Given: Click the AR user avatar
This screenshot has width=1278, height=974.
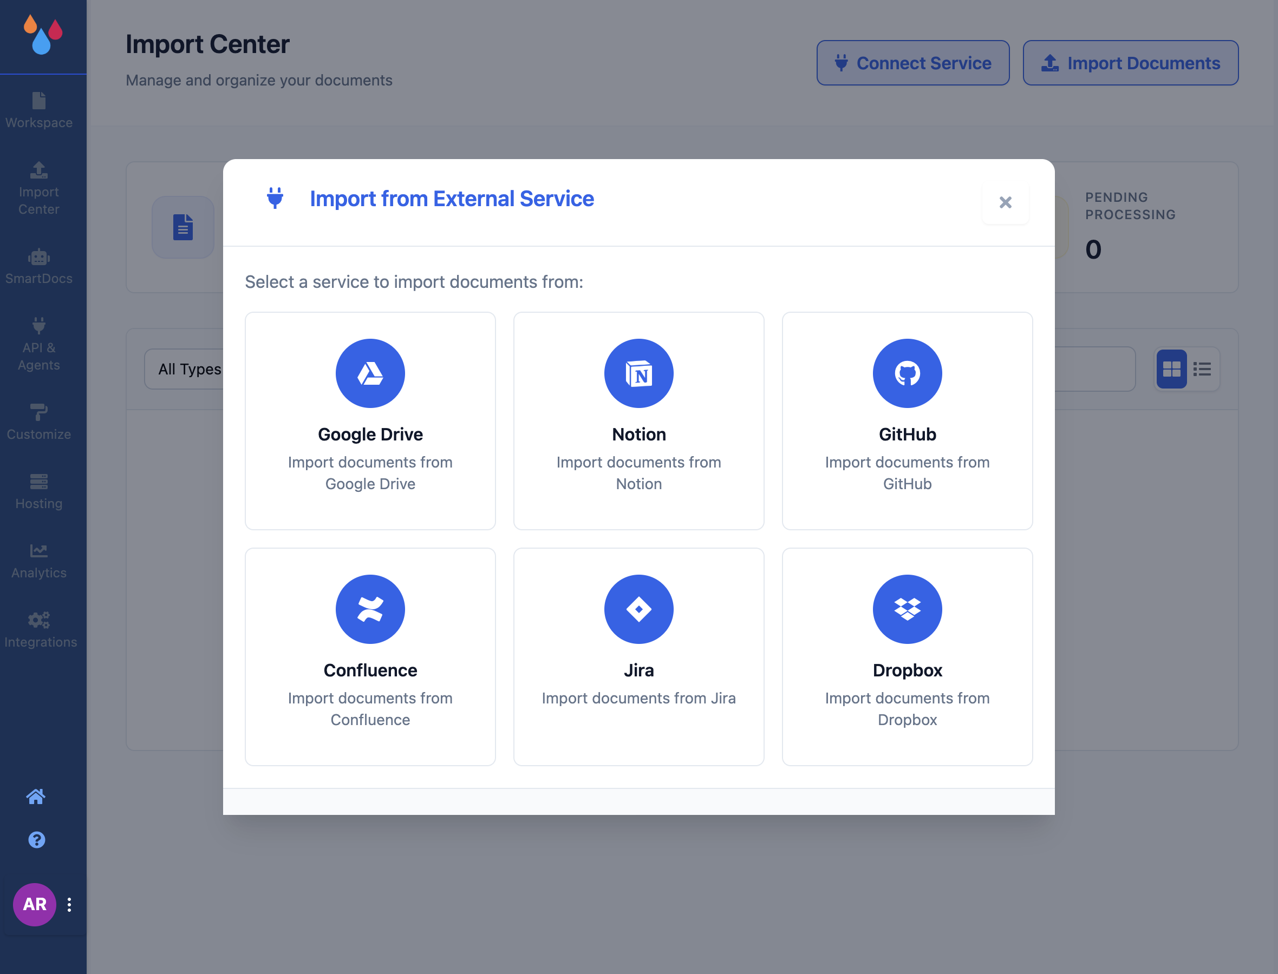Looking at the screenshot, I should (x=35, y=904).
